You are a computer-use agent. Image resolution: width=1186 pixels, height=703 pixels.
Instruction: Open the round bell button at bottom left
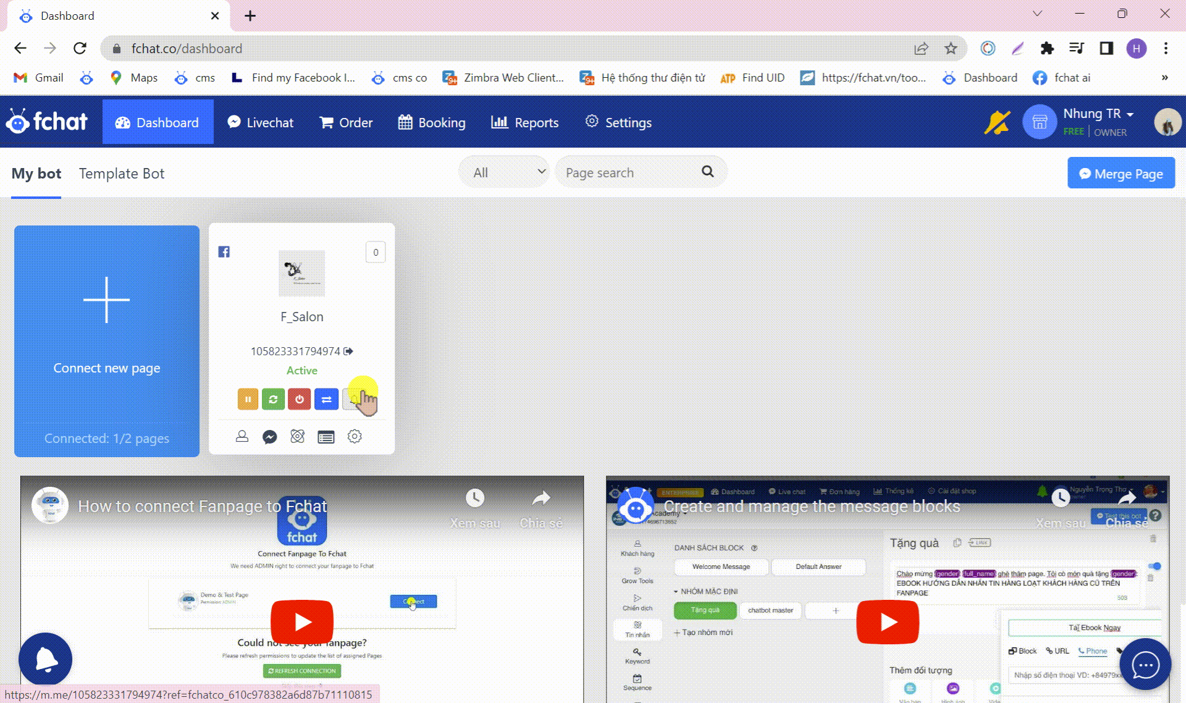click(45, 659)
